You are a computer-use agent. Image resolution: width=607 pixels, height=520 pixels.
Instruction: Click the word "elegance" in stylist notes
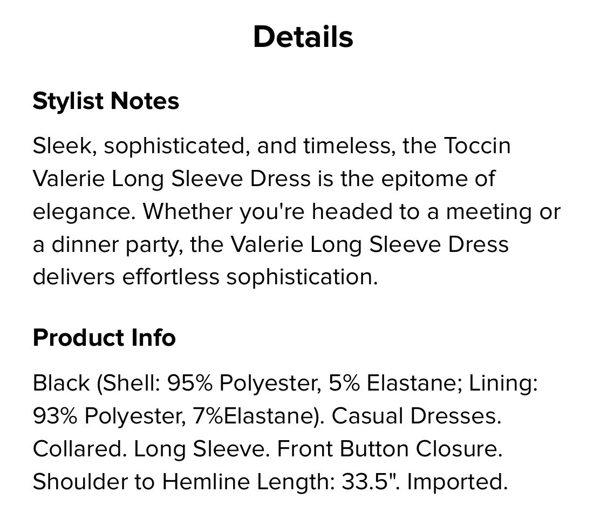point(82,211)
